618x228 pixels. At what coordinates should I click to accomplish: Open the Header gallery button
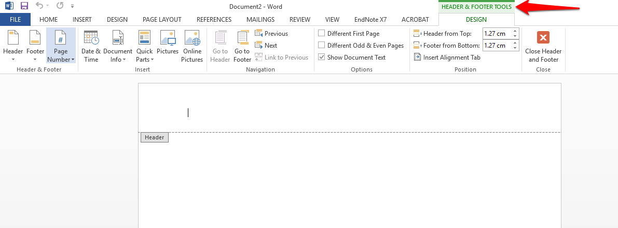pos(13,46)
